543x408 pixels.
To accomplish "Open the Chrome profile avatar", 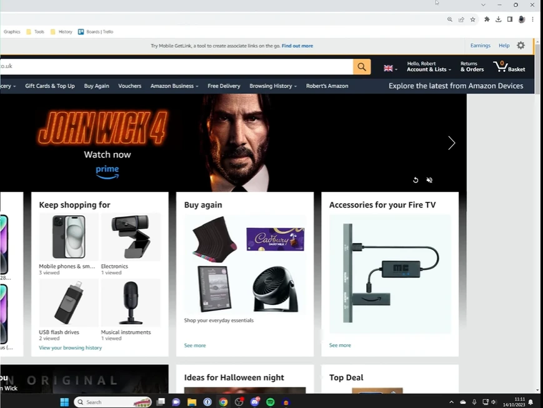I will (522, 19).
